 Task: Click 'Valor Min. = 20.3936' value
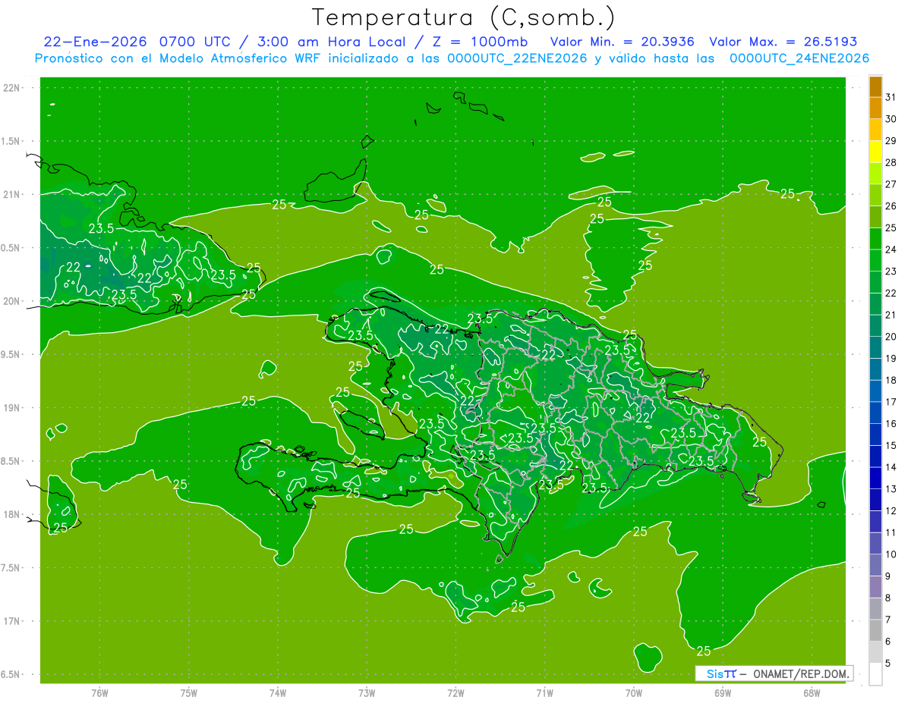[622, 42]
